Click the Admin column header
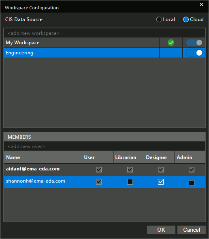 190,157
